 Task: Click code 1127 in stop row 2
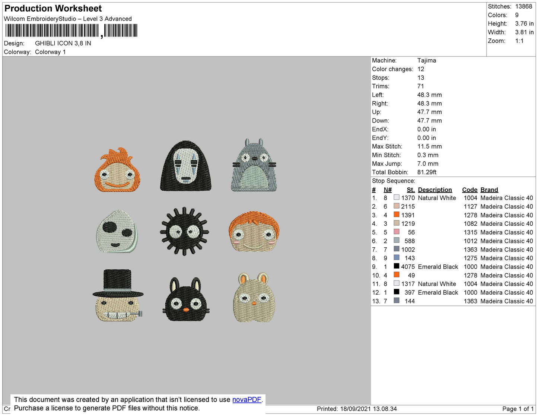(x=471, y=206)
